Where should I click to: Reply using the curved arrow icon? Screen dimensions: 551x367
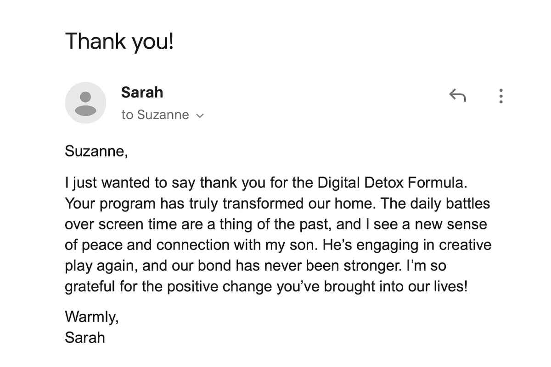click(457, 95)
